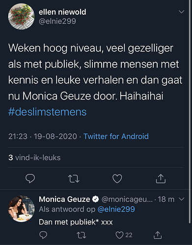Click the Monica Geuze display name
The image size is (192, 245).
pos(64,199)
